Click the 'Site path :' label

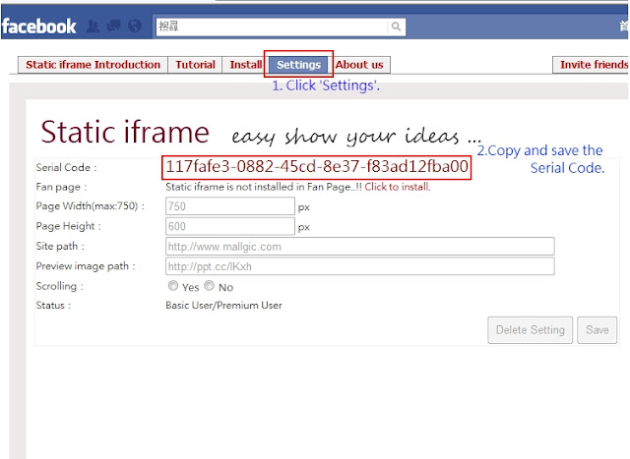(x=60, y=247)
